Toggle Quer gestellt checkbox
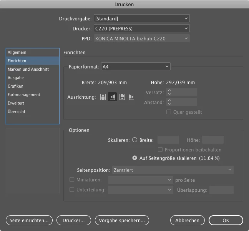Viewport: 249px width, 231px height. [x=169, y=112]
